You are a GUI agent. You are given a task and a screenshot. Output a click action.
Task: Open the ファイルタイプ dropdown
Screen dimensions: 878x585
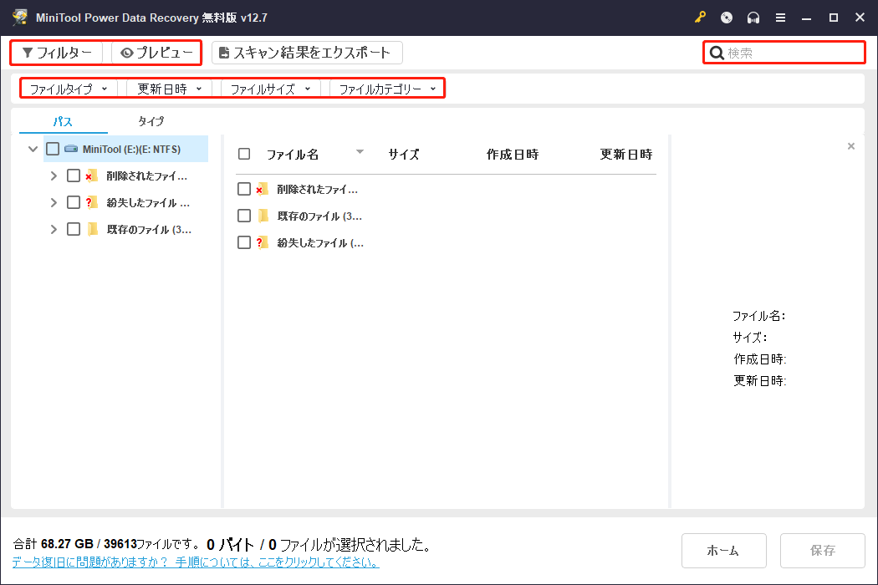(69, 87)
